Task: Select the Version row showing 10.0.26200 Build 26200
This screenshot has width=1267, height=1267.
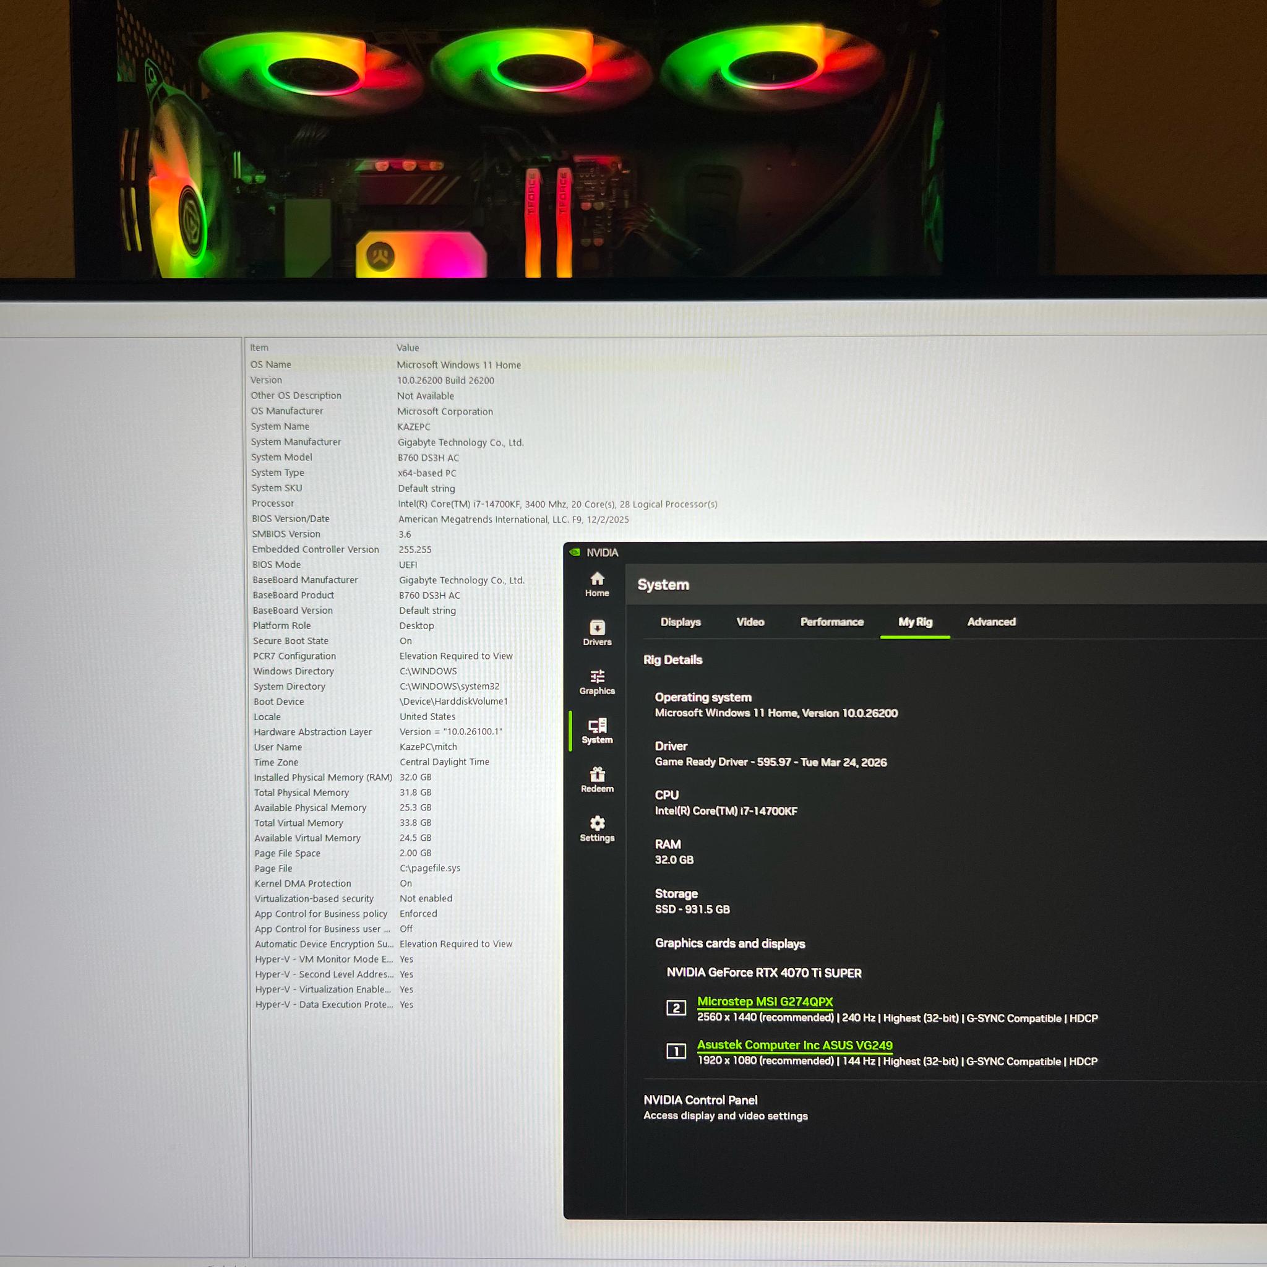Action: point(372,380)
